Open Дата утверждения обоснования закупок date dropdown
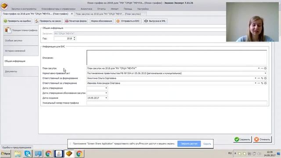 coord(106,93)
